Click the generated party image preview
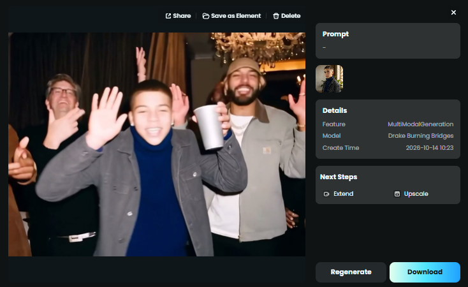The image size is (468, 287). point(157,144)
